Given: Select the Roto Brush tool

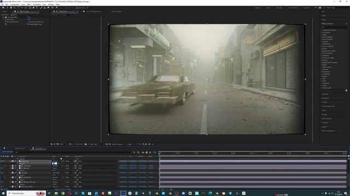Looking at the screenshot, I should (x=52, y=8).
